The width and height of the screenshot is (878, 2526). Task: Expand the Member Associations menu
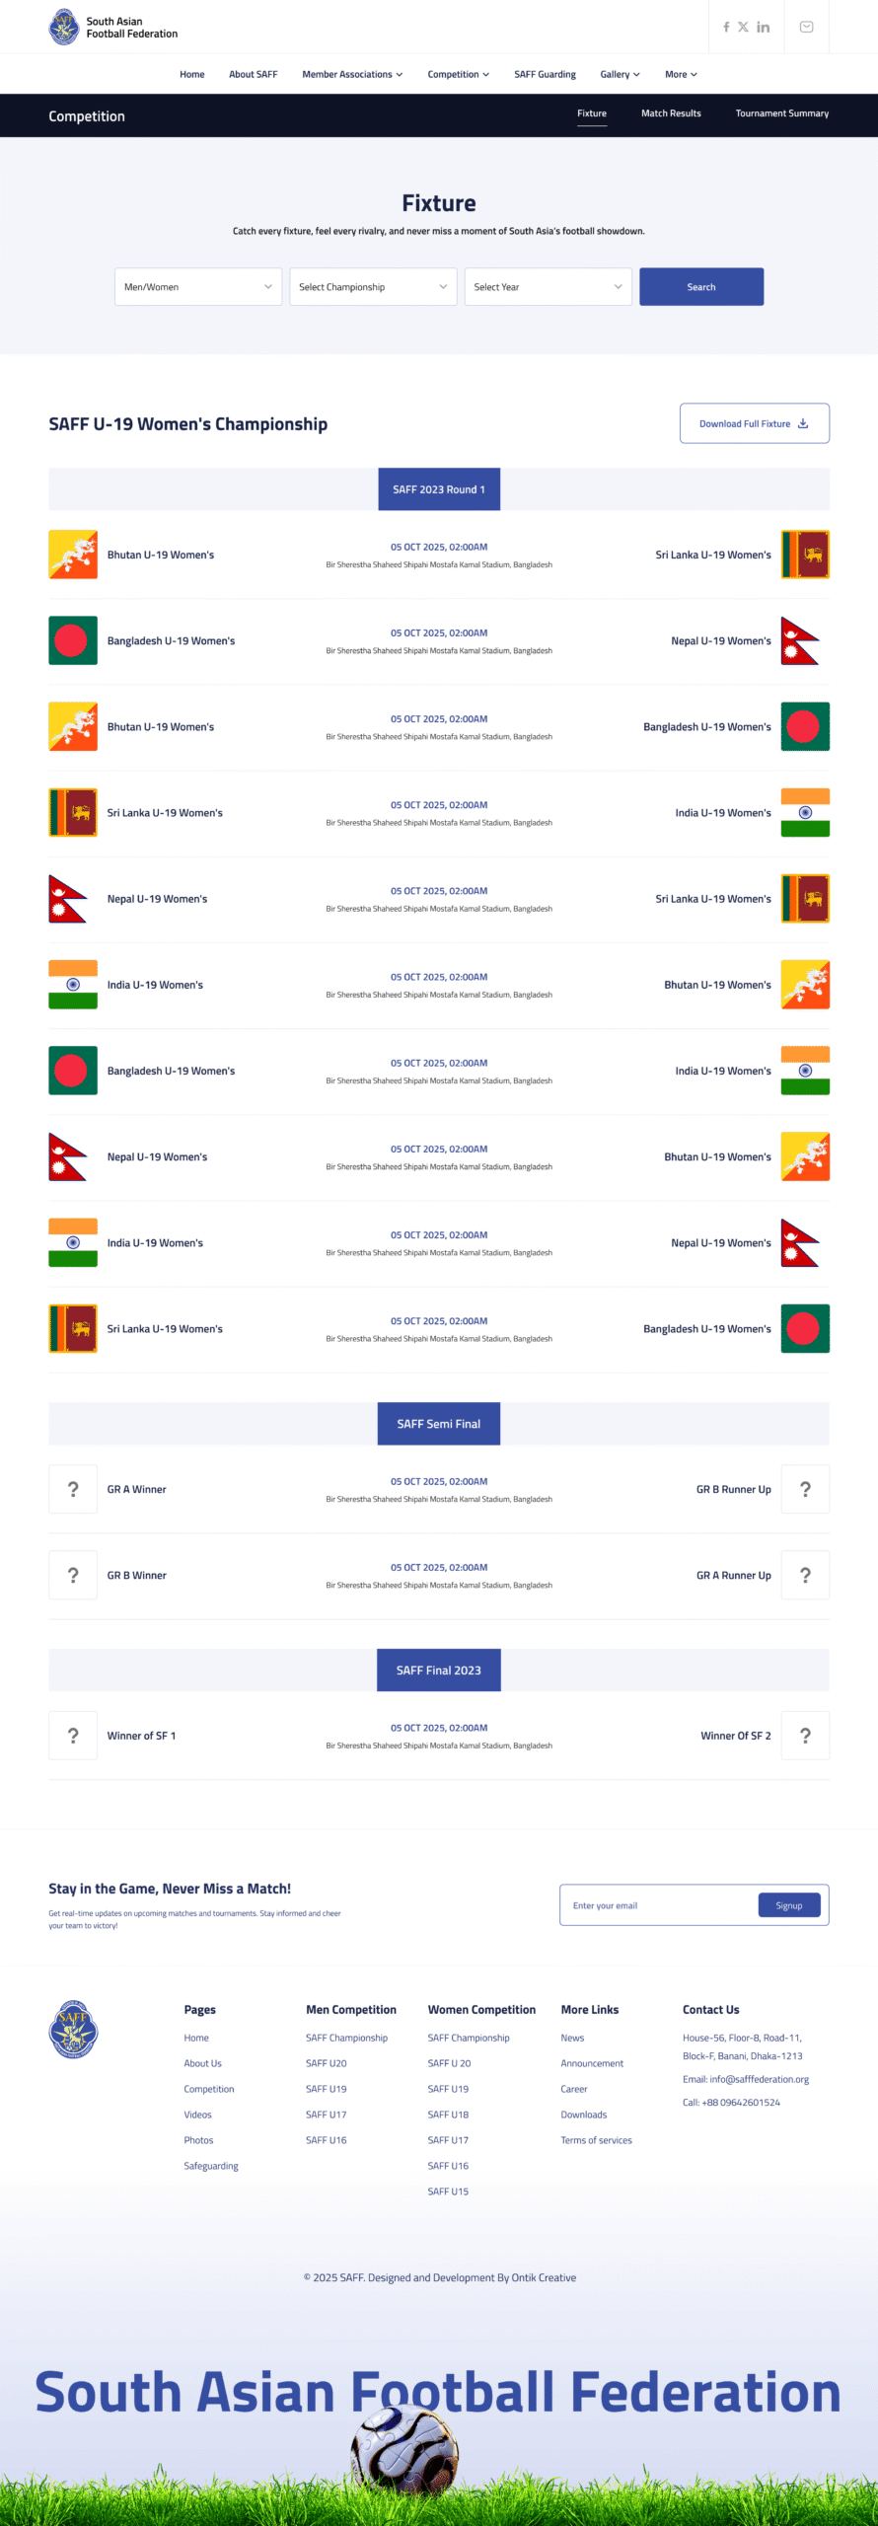352,74
